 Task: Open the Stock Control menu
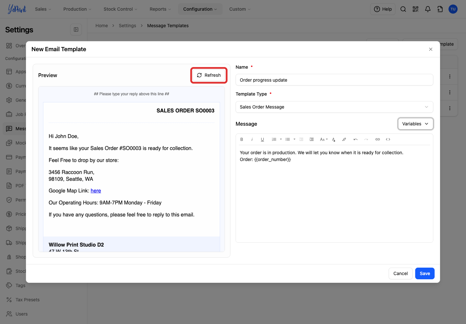coord(120,9)
